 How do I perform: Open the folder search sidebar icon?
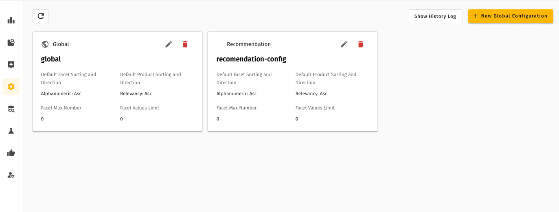pos(11,42)
